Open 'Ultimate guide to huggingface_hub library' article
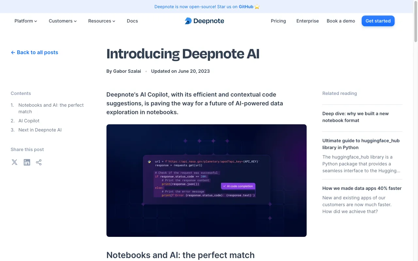 361,144
